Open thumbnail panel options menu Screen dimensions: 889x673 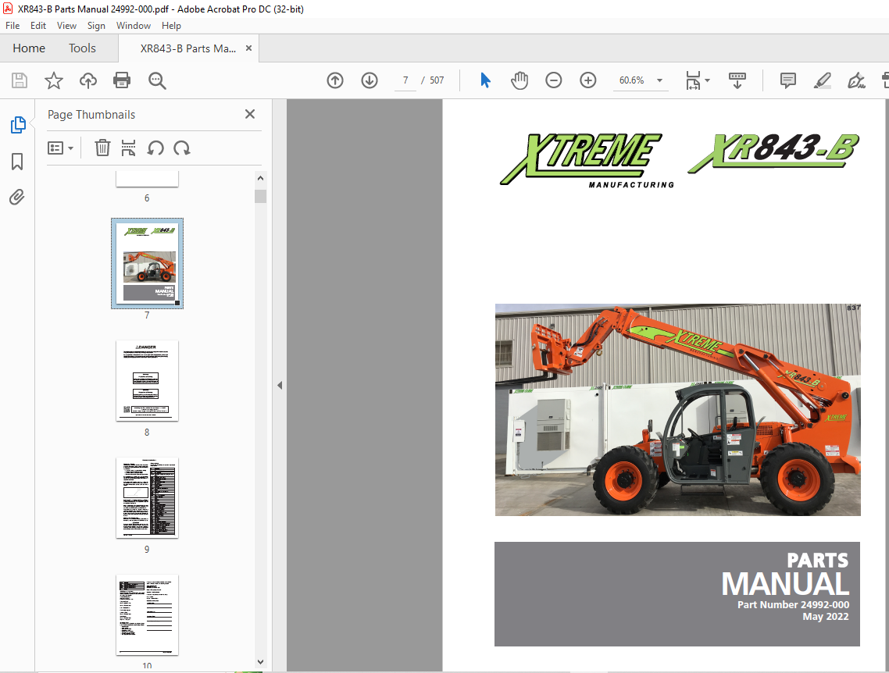[x=61, y=148]
